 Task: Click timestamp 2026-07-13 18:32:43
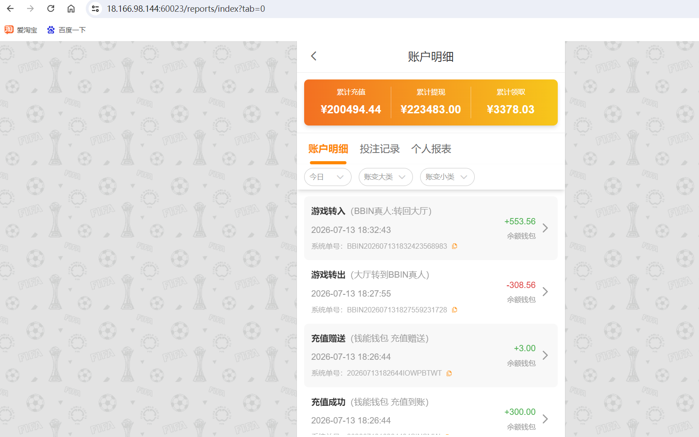[351, 230]
